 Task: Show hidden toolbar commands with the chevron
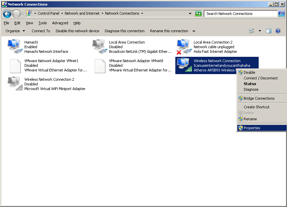point(194,31)
